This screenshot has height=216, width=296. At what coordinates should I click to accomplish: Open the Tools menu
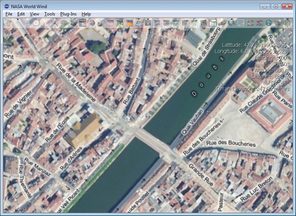[x=50, y=14]
